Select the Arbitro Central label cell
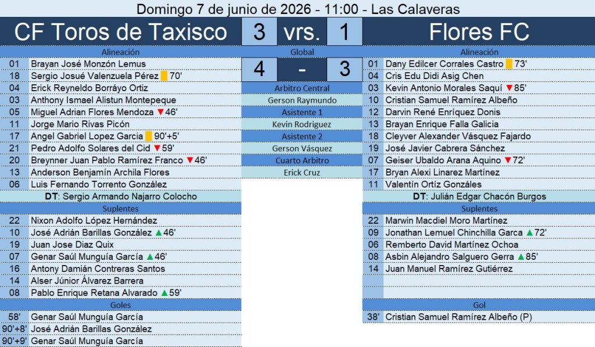This screenshot has width=595, height=347. [302, 88]
